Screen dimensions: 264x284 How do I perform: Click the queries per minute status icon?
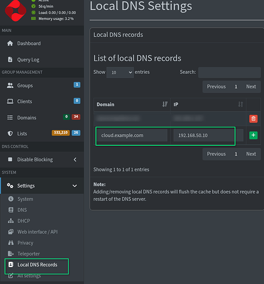33,6
